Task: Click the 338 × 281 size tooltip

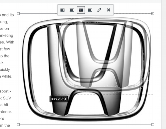Action: coord(58,99)
